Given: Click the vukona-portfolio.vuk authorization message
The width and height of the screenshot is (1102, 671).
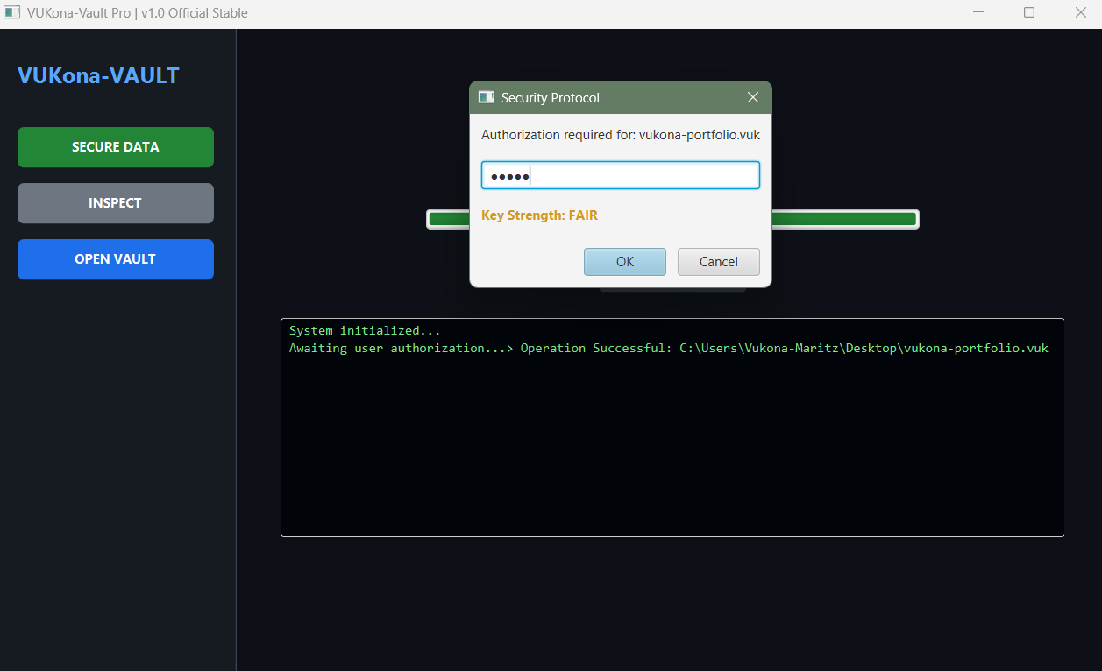Looking at the screenshot, I should [620, 134].
